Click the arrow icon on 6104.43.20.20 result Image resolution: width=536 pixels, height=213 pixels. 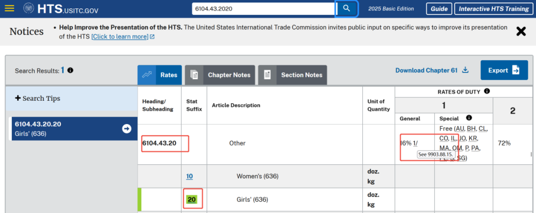click(127, 129)
